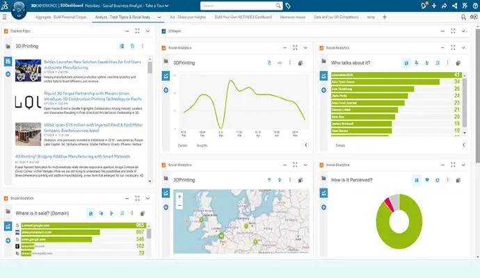Click the plus icon in the top bar
Viewport: 480px width, 278px height.
(434, 6)
